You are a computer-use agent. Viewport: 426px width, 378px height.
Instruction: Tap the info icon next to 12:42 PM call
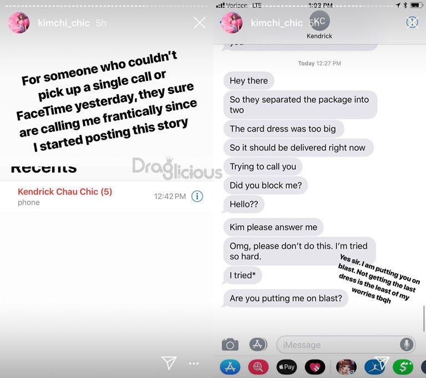(197, 196)
